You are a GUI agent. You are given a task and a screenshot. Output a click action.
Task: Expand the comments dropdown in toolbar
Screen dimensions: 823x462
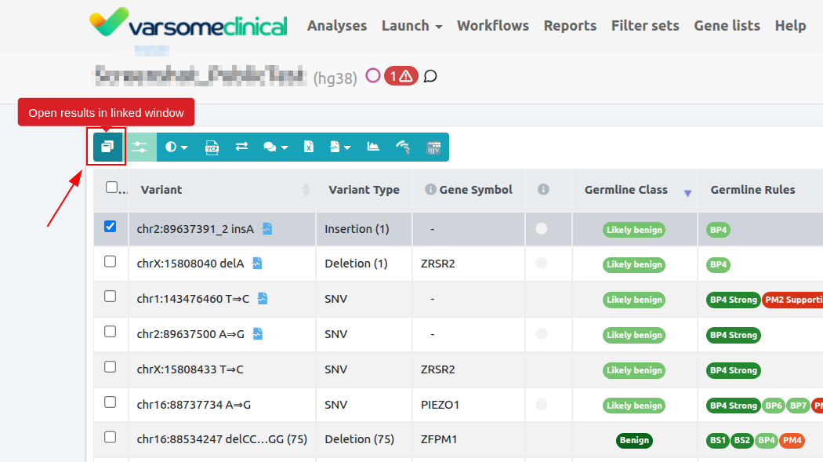tap(275, 147)
